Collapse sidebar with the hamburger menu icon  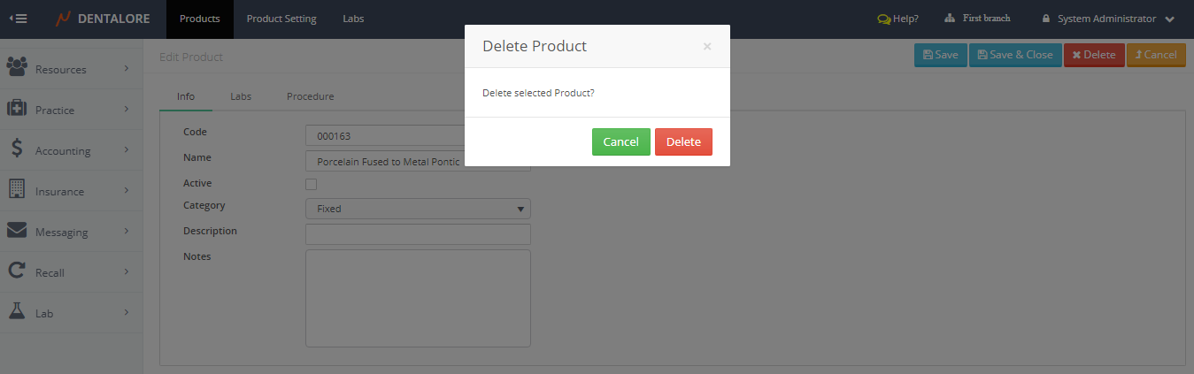click(18, 19)
